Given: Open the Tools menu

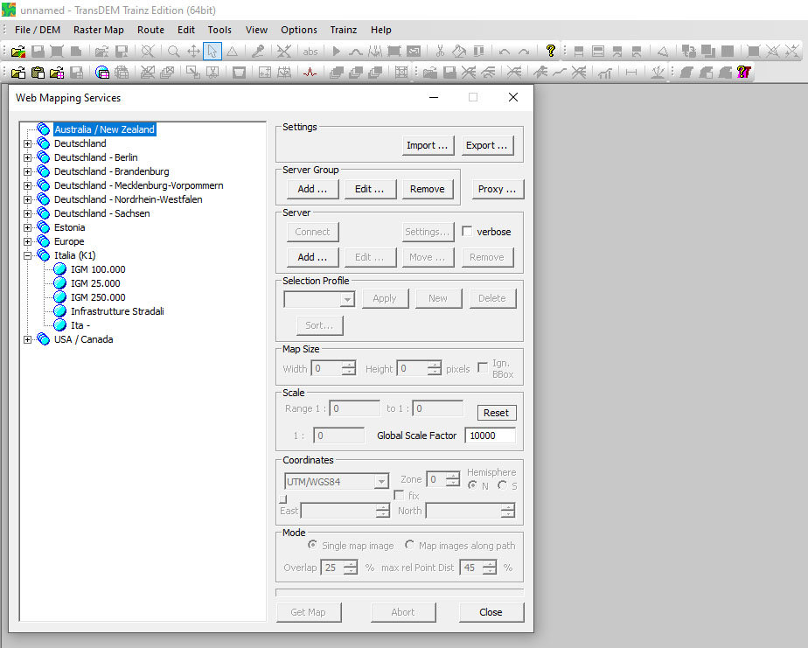Looking at the screenshot, I should (219, 30).
